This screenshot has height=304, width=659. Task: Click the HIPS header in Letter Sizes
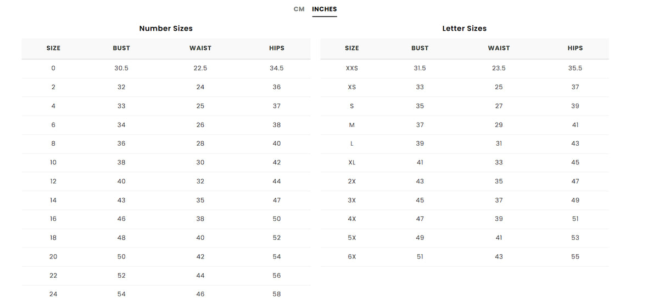[x=575, y=48]
